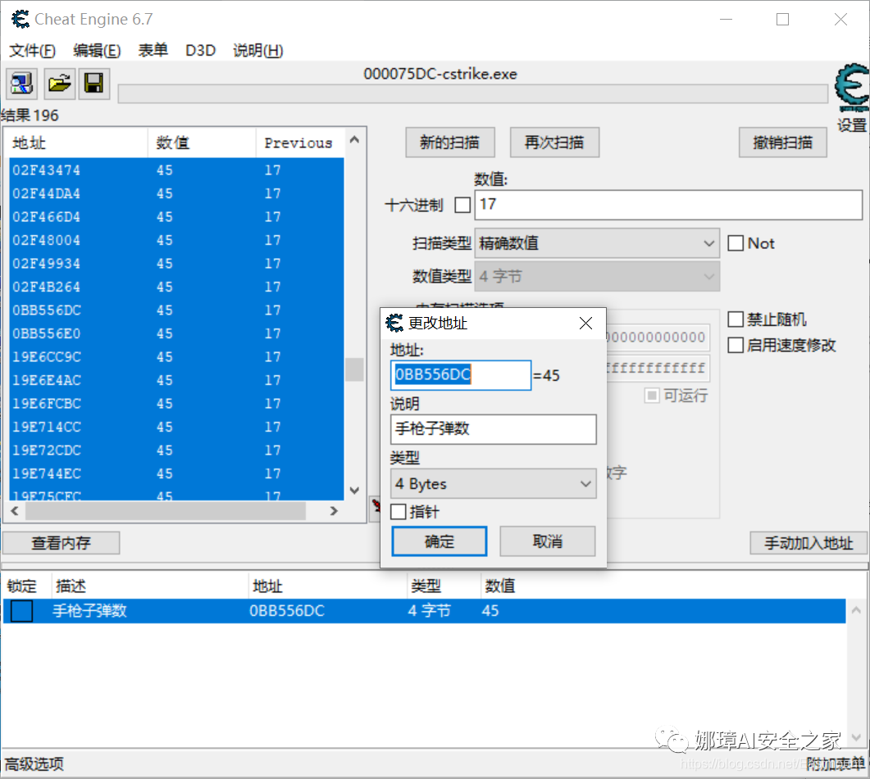Select result row 0BB556DC

[x=176, y=310]
